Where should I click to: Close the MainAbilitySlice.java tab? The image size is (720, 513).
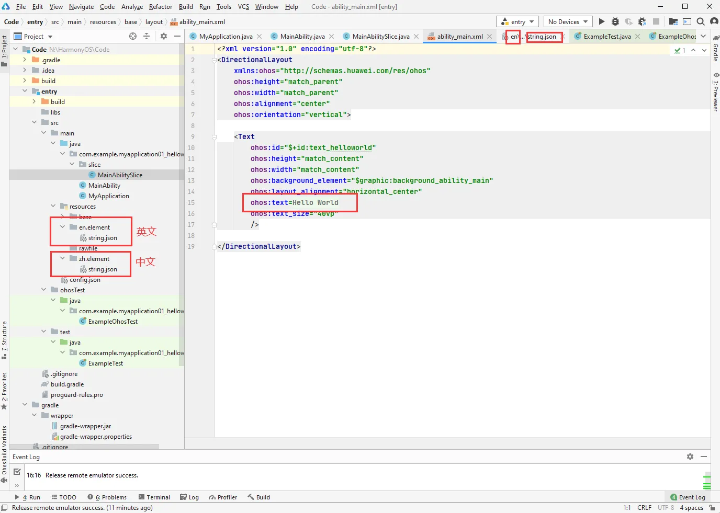pyautogui.click(x=416, y=37)
